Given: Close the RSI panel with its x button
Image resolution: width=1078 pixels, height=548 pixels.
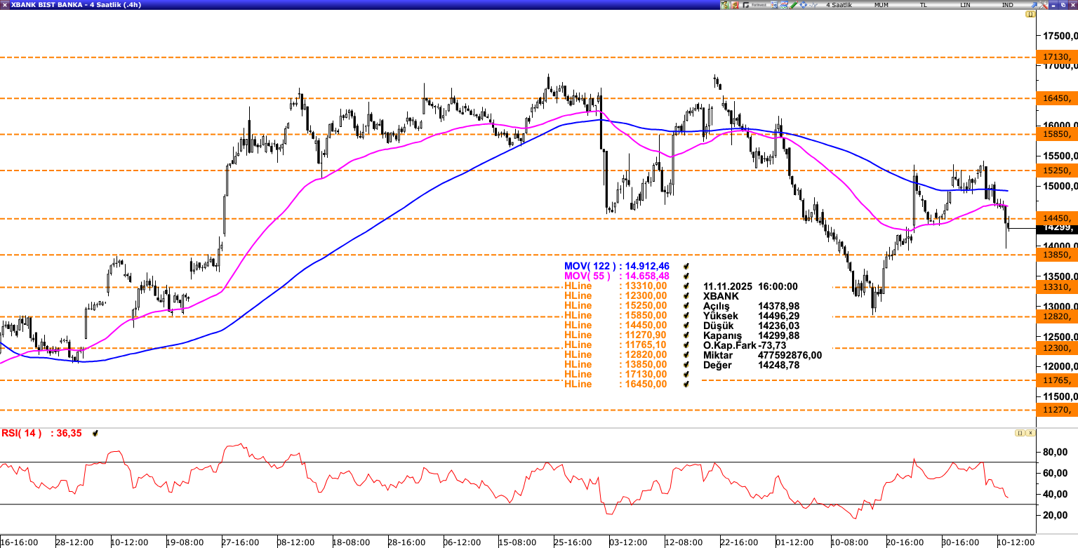Looking at the screenshot, I should click(1029, 433).
